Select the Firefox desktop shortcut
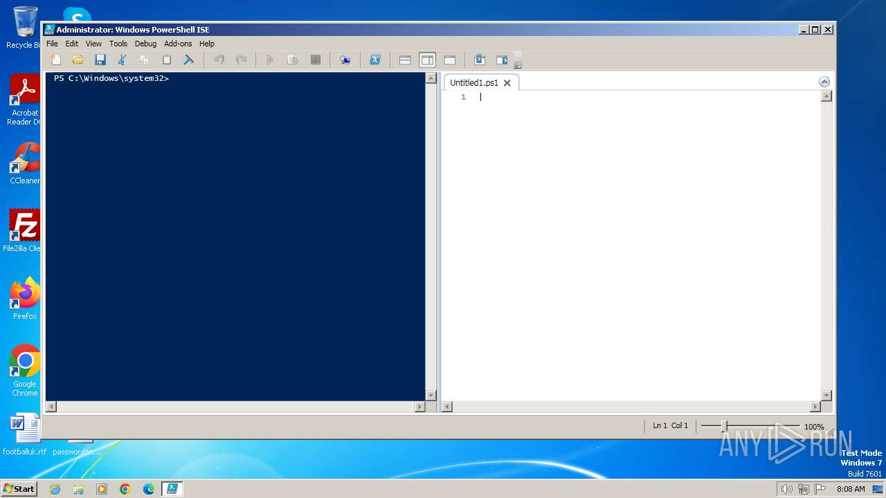The image size is (886, 498). click(24, 299)
